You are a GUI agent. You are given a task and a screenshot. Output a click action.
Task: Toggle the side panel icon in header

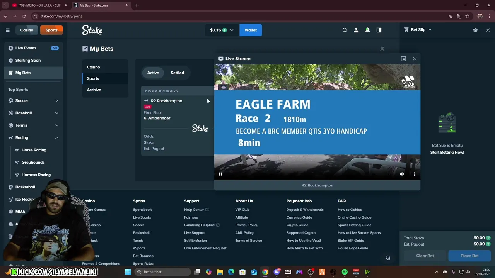pyautogui.click(x=379, y=30)
